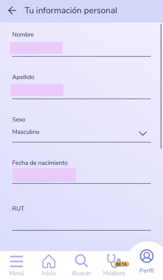The height and width of the screenshot is (280, 163).
Task: Expand the Sexo dropdown chevron
Action: click(143, 133)
